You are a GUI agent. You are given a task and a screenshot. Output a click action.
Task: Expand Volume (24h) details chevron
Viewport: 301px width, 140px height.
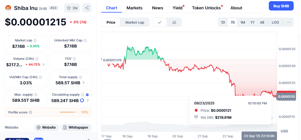click(44, 64)
